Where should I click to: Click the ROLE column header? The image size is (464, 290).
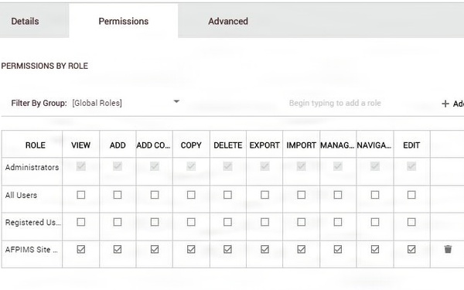click(x=36, y=145)
